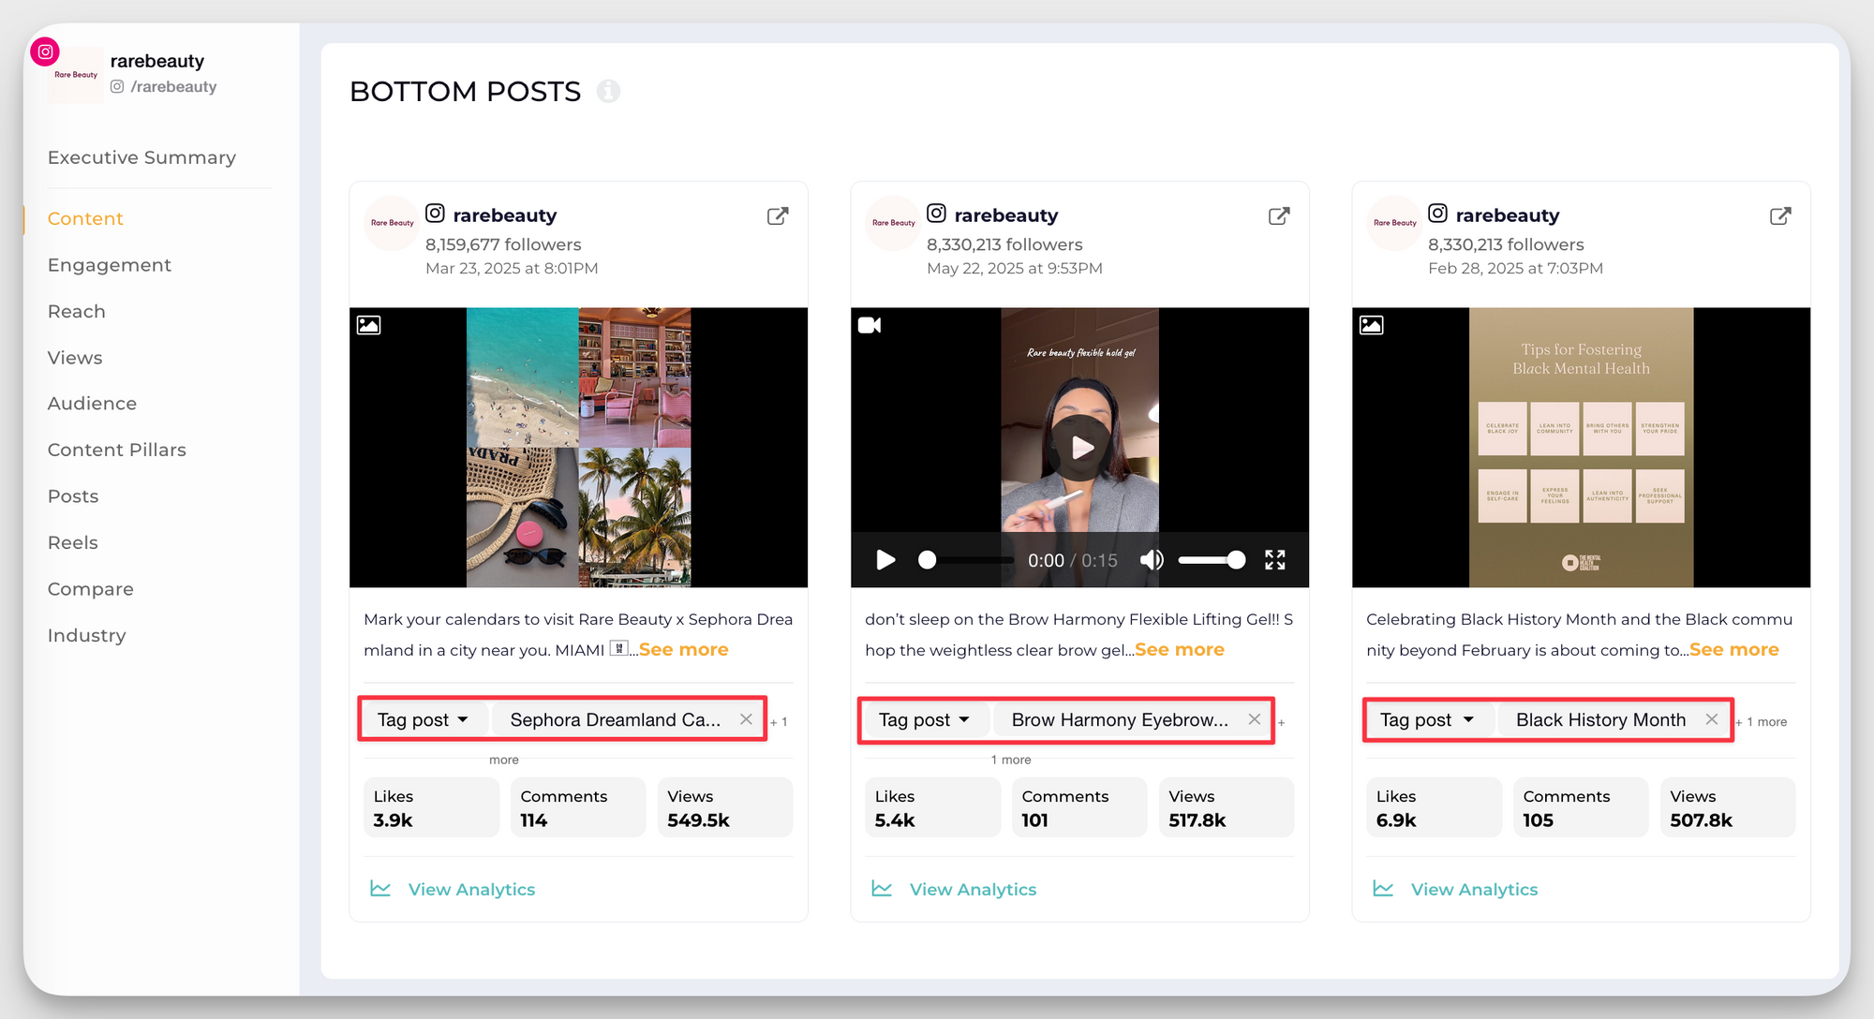Remove the Black History Month tag
The width and height of the screenshot is (1874, 1019).
[1712, 719]
